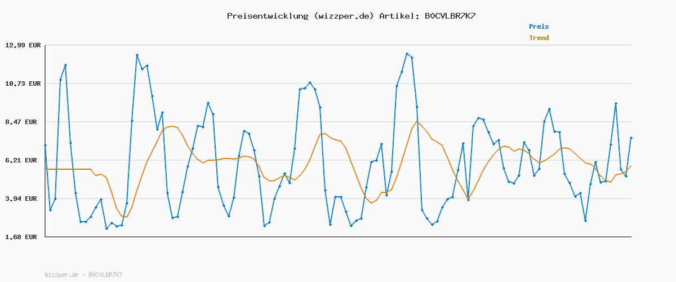Click the 12.99 EUR axis label

click(x=23, y=45)
